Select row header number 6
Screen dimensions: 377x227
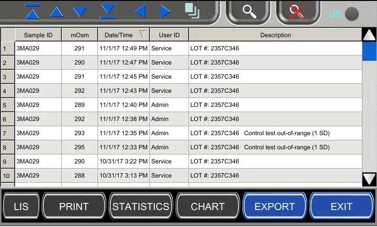(8, 119)
